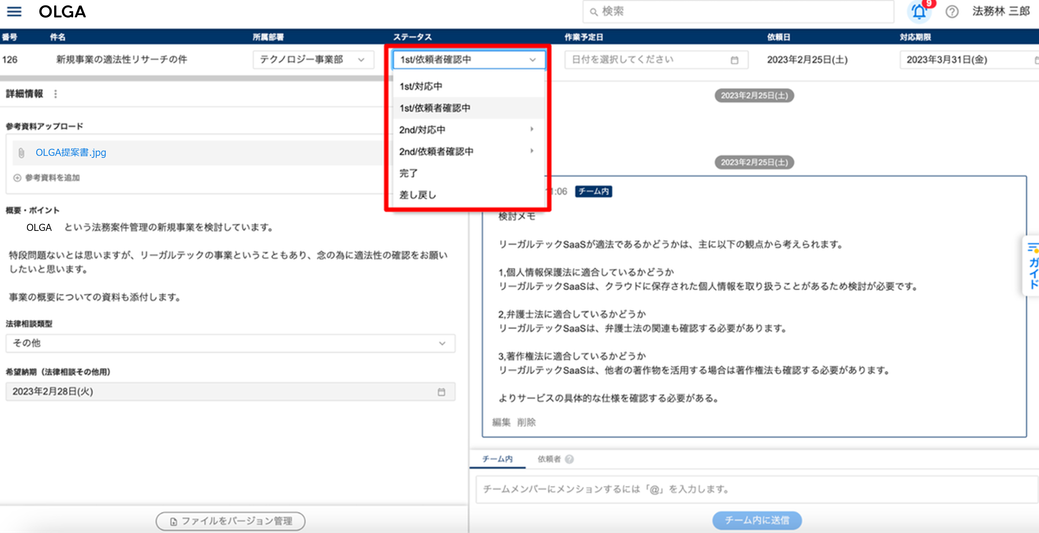Click case number 126
The height and width of the screenshot is (533, 1039).
(10, 60)
